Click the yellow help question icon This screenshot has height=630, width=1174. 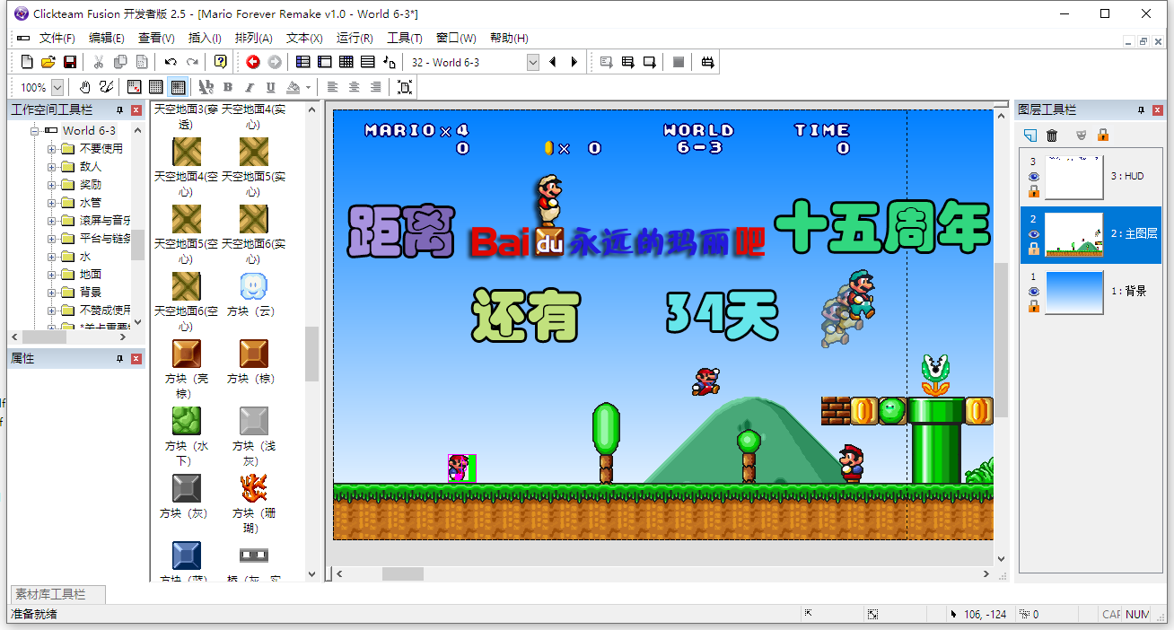click(221, 62)
